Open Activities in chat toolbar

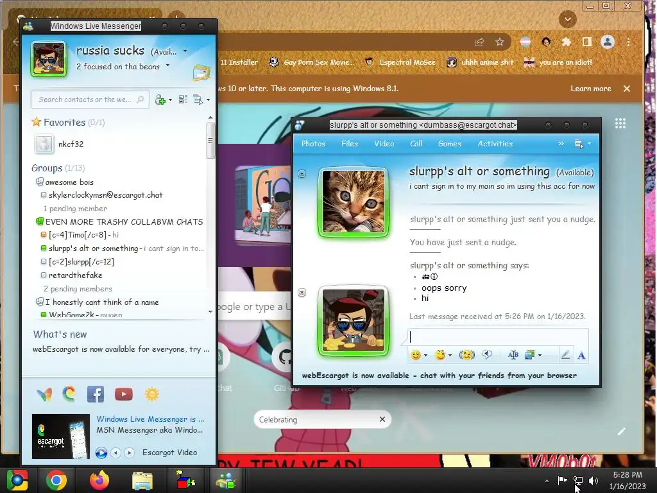495,143
